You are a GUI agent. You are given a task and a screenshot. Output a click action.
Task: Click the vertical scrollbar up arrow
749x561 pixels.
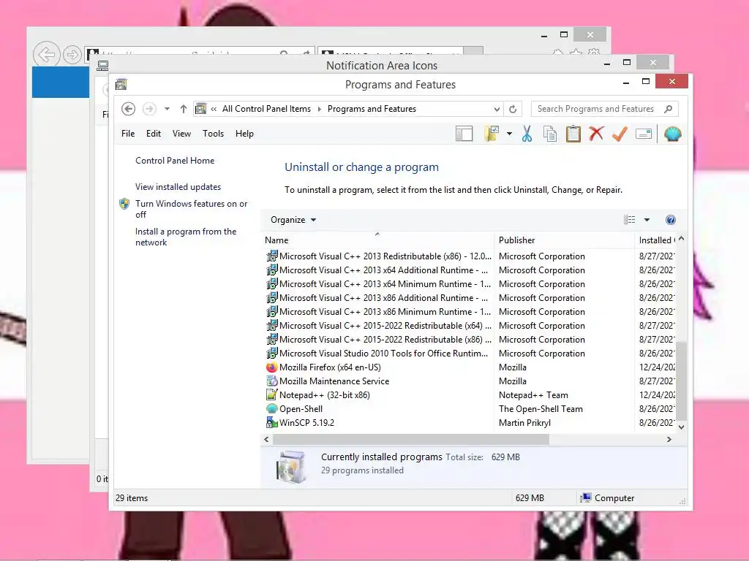click(682, 239)
